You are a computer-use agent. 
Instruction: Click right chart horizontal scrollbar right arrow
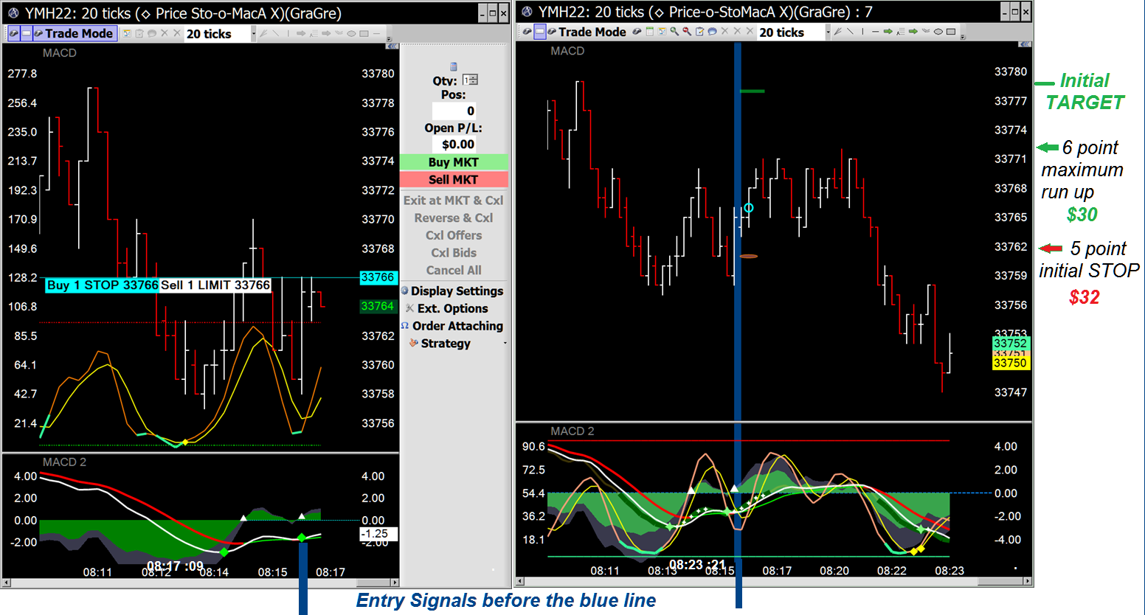(x=1027, y=581)
